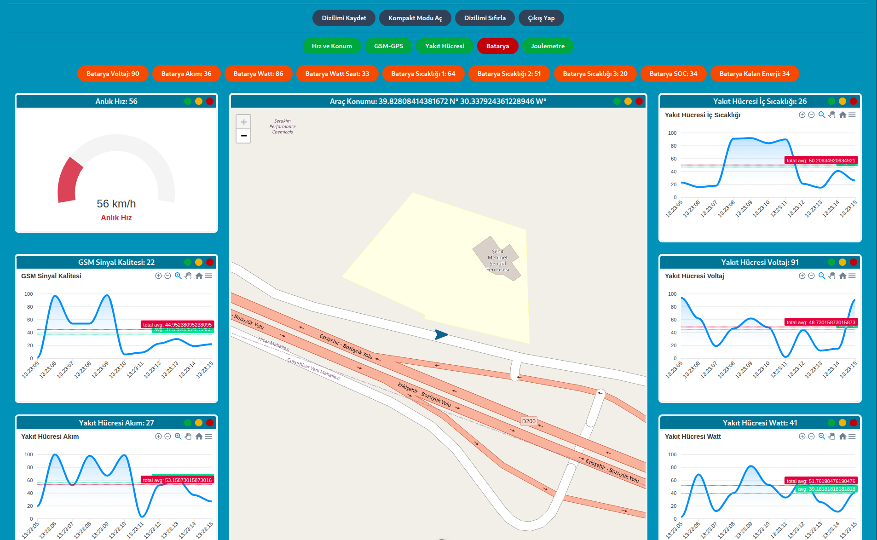Select the GSM-GPS tab
This screenshot has height=540, width=877.
pyautogui.click(x=388, y=46)
